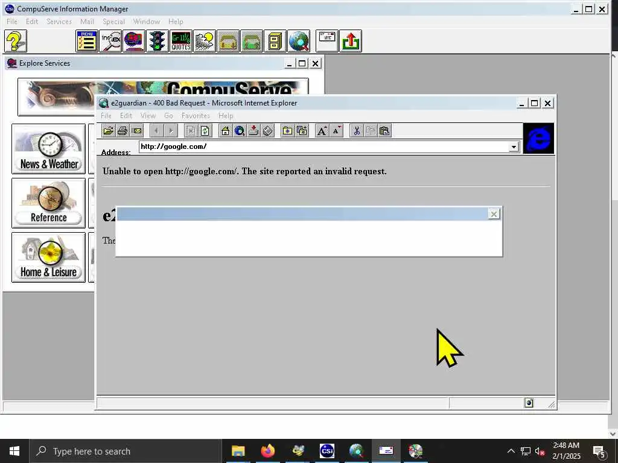
Task: Click the Forward arrow in Internet Explorer
Action: click(x=171, y=131)
